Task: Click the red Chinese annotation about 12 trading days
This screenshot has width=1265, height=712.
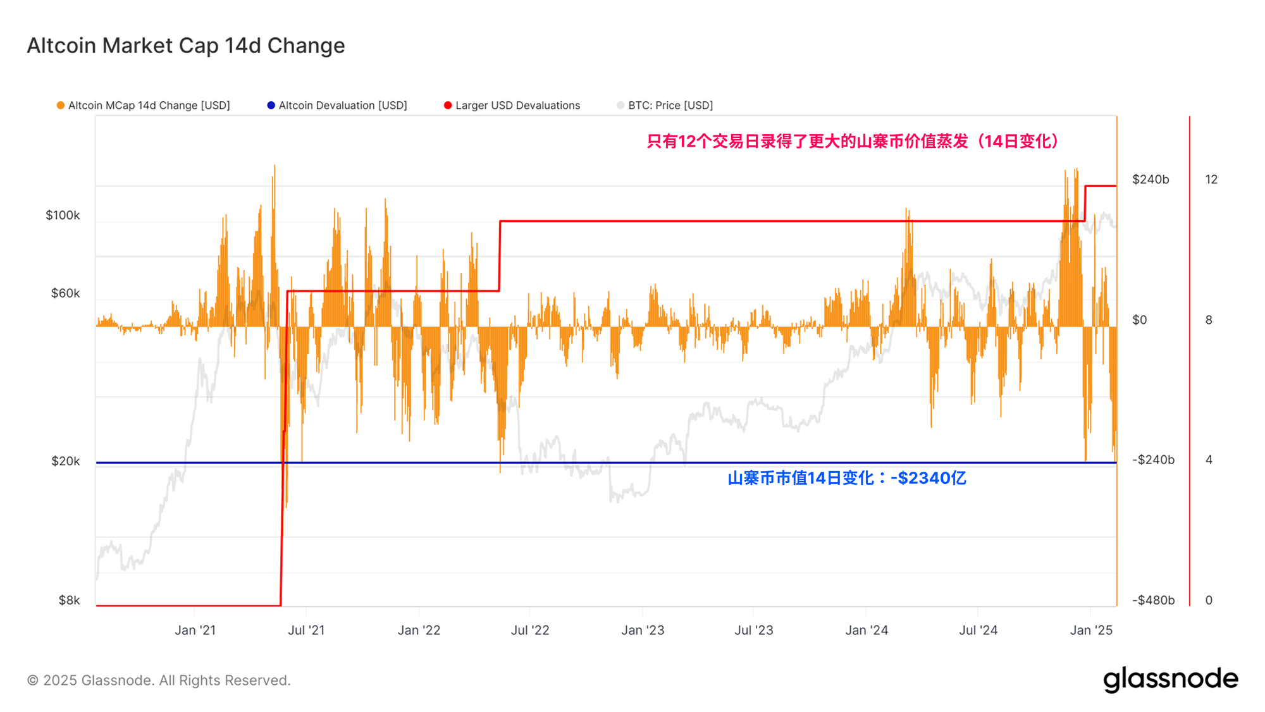Action: (x=854, y=141)
